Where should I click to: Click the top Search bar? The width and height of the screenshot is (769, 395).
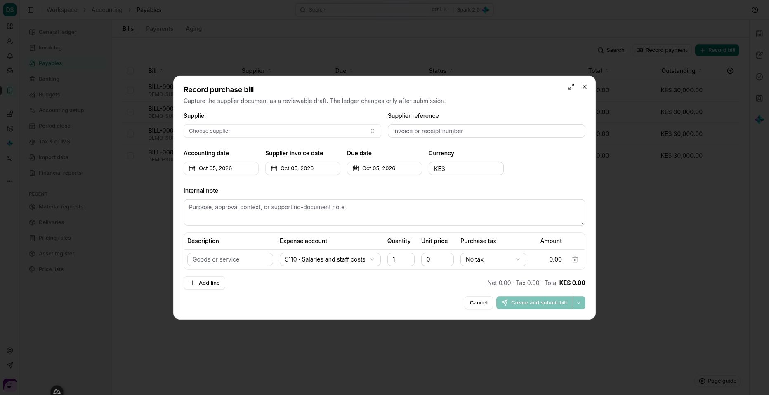pyautogui.click(x=394, y=10)
